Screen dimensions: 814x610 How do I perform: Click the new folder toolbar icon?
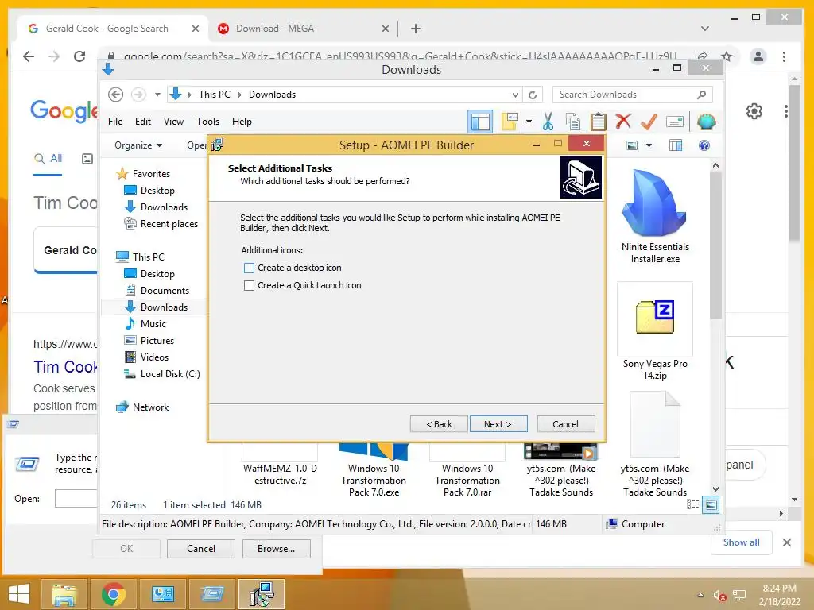click(x=510, y=122)
